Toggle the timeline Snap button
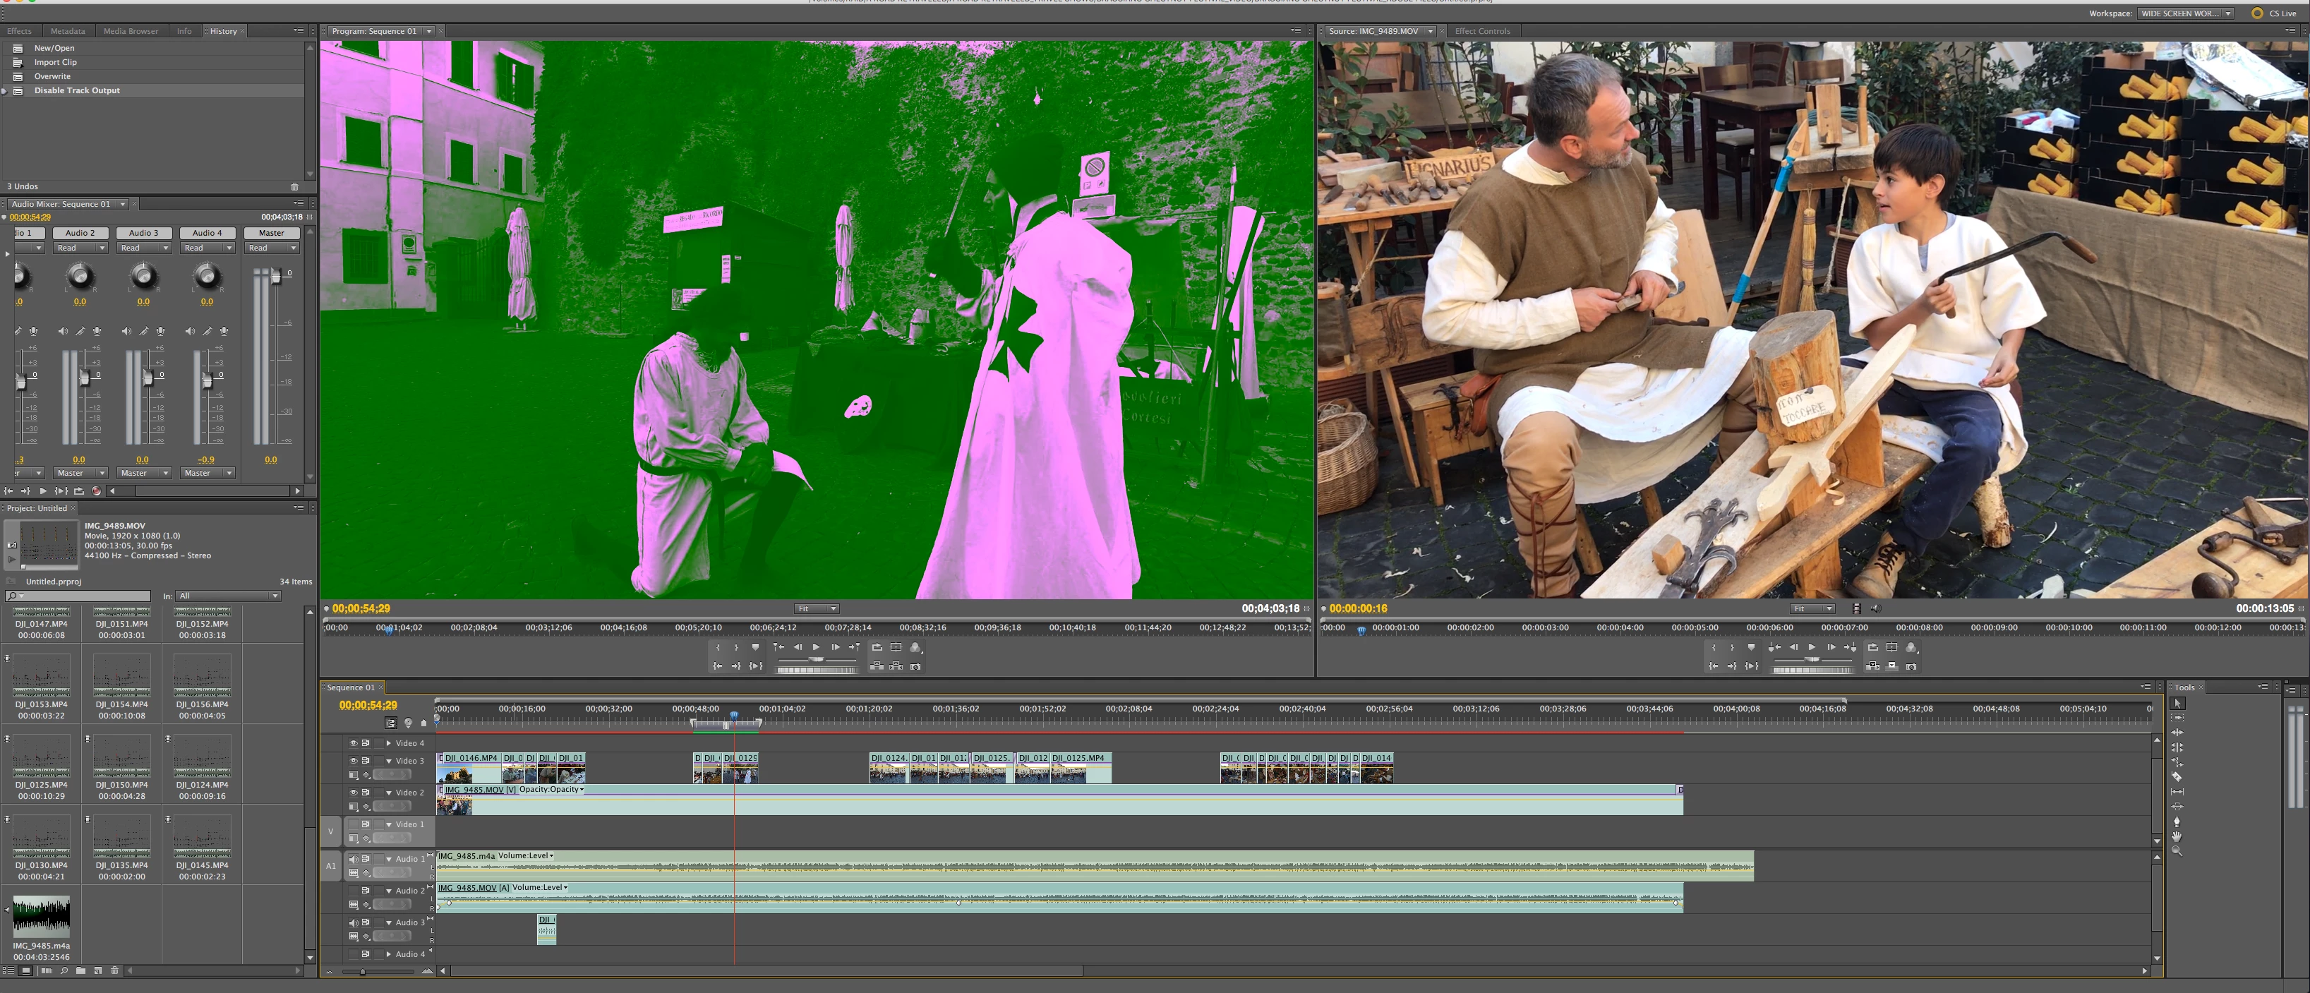2310x993 pixels. (391, 723)
